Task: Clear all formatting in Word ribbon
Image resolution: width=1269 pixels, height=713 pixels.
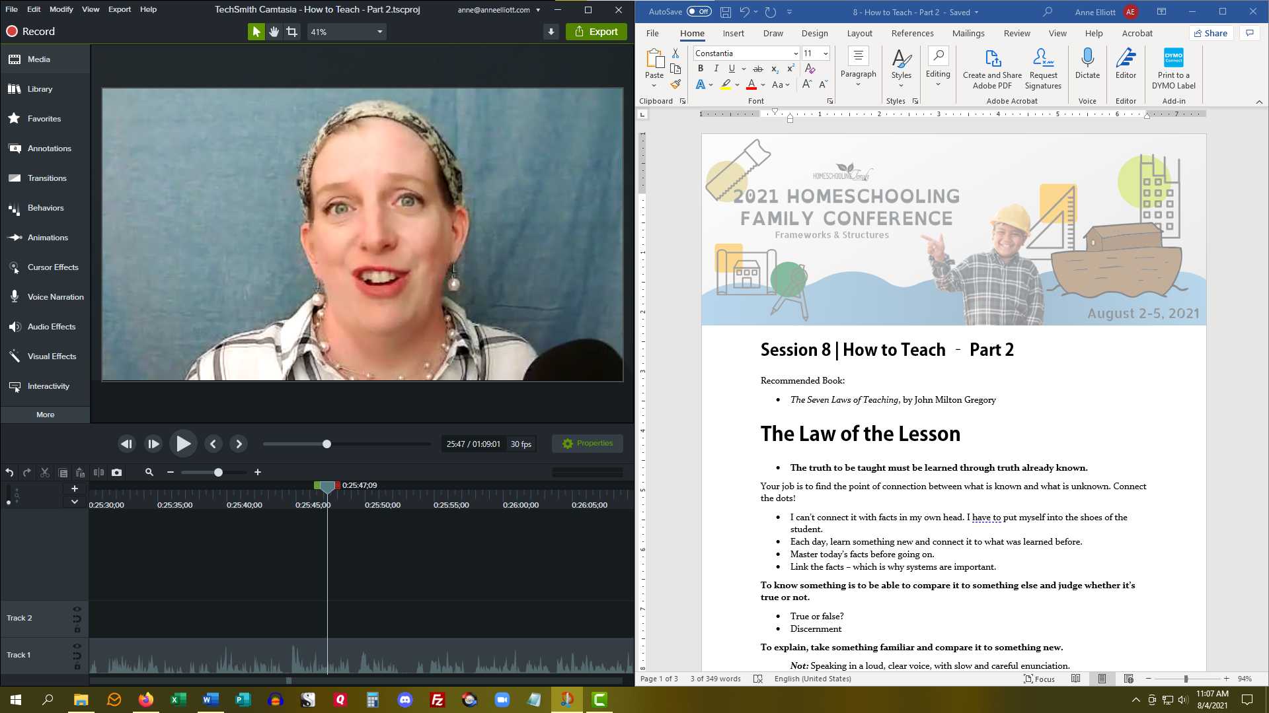Action: tap(810, 69)
